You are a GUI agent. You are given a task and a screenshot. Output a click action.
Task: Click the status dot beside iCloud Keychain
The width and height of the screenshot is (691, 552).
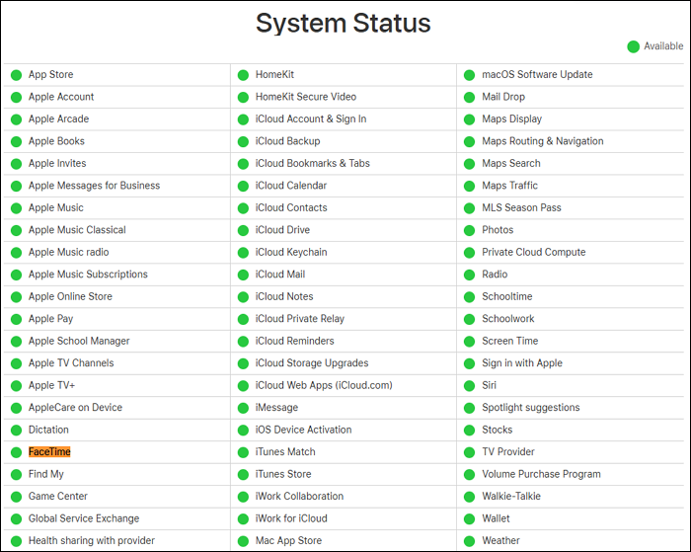pyautogui.click(x=243, y=253)
